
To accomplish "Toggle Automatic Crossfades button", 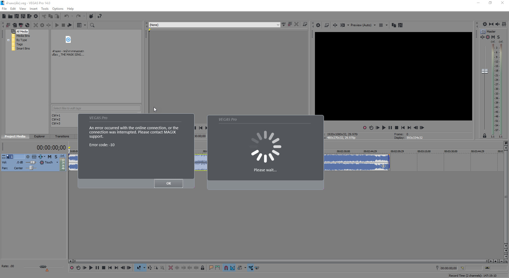I will pyautogui.click(x=232, y=268).
